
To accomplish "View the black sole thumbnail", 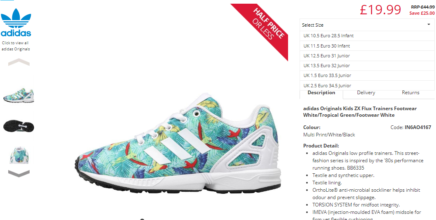I will pos(18,127).
